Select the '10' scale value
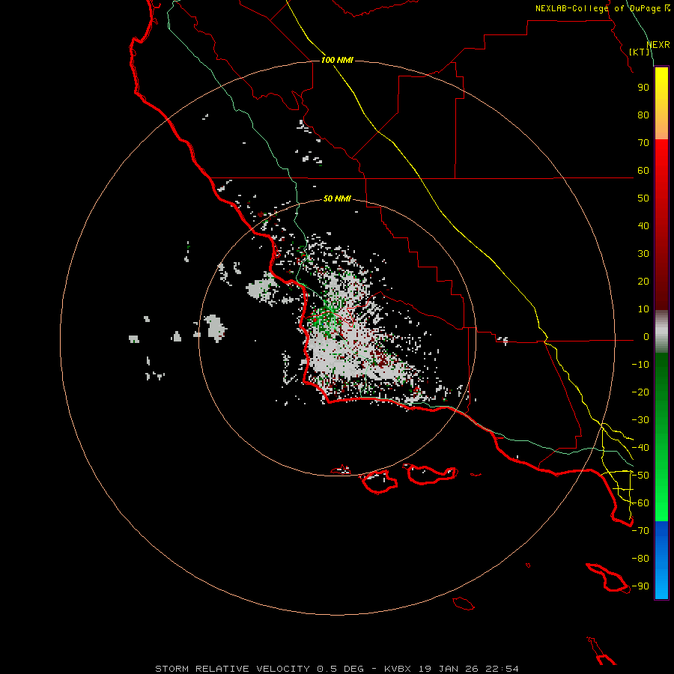This screenshot has height=674, width=674. pyautogui.click(x=643, y=309)
